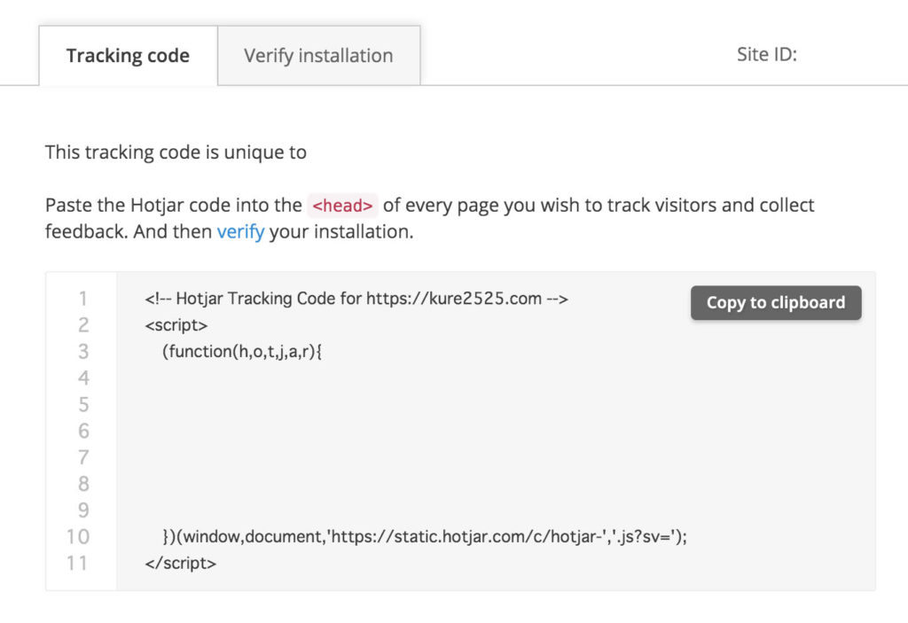Click line number 1 in gutter
908x623 pixels.
click(82, 299)
